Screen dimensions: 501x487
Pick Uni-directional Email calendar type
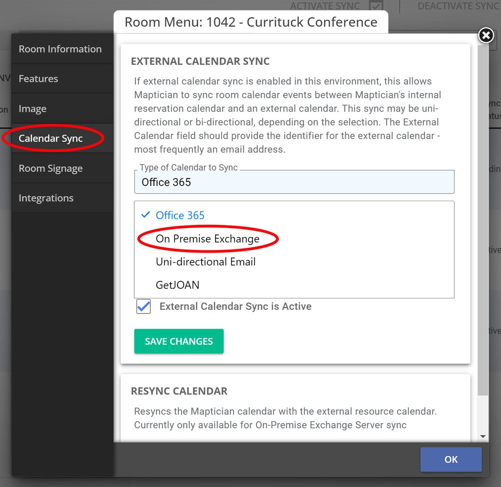(x=206, y=262)
